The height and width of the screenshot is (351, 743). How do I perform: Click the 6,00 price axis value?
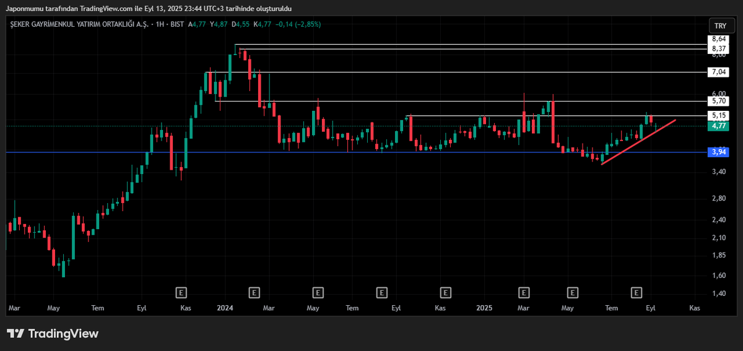(718, 93)
